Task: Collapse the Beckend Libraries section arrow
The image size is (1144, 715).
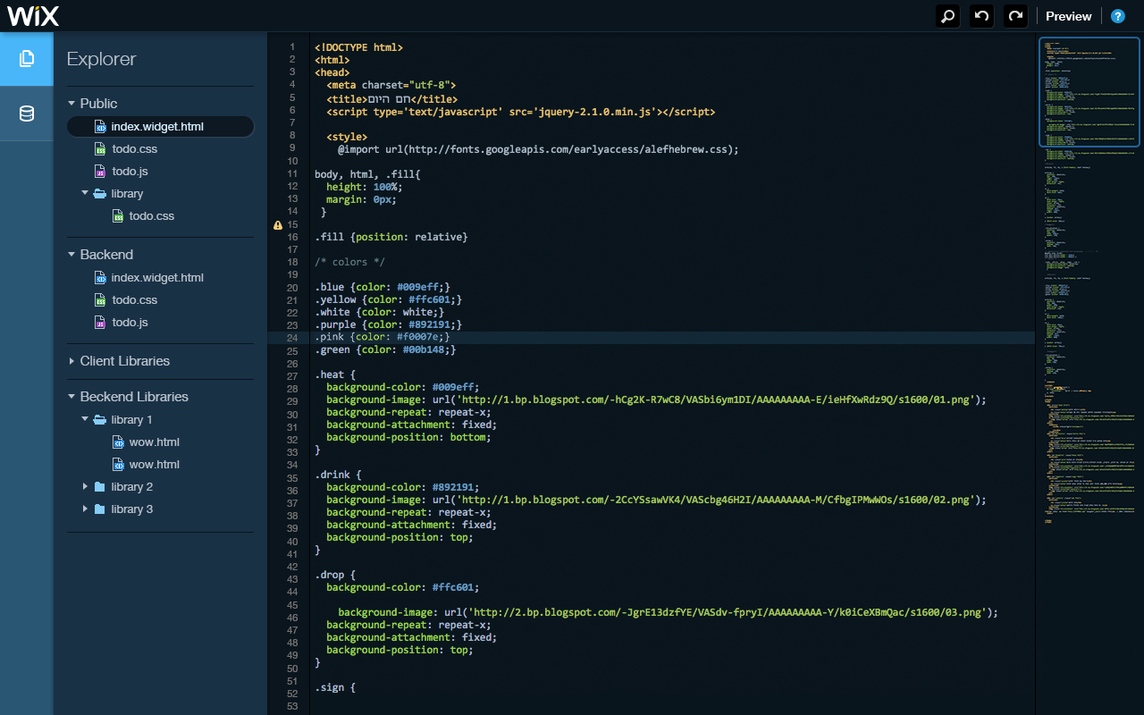Action: click(71, 397)
